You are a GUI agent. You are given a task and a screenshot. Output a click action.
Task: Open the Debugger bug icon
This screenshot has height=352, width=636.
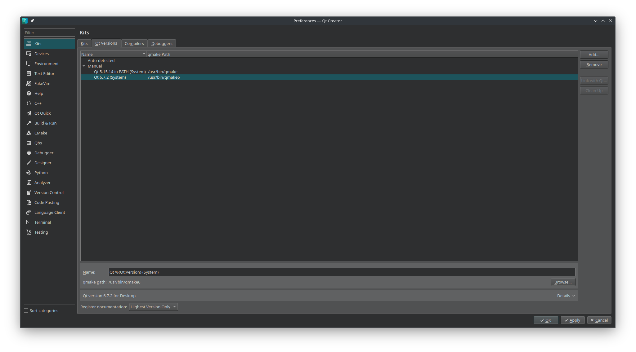[x=29, y=153]
